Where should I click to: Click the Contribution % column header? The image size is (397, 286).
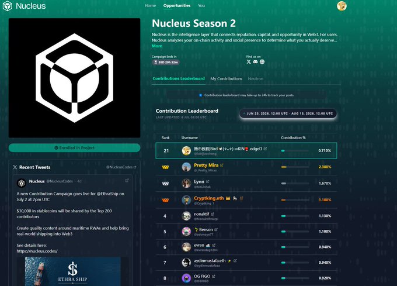coord(293,137)
